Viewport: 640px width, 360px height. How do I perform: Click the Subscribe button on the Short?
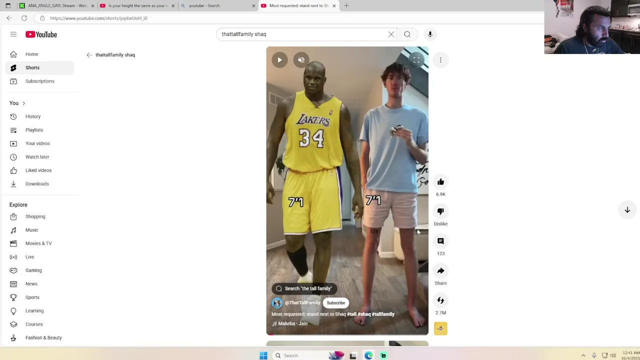336,303
